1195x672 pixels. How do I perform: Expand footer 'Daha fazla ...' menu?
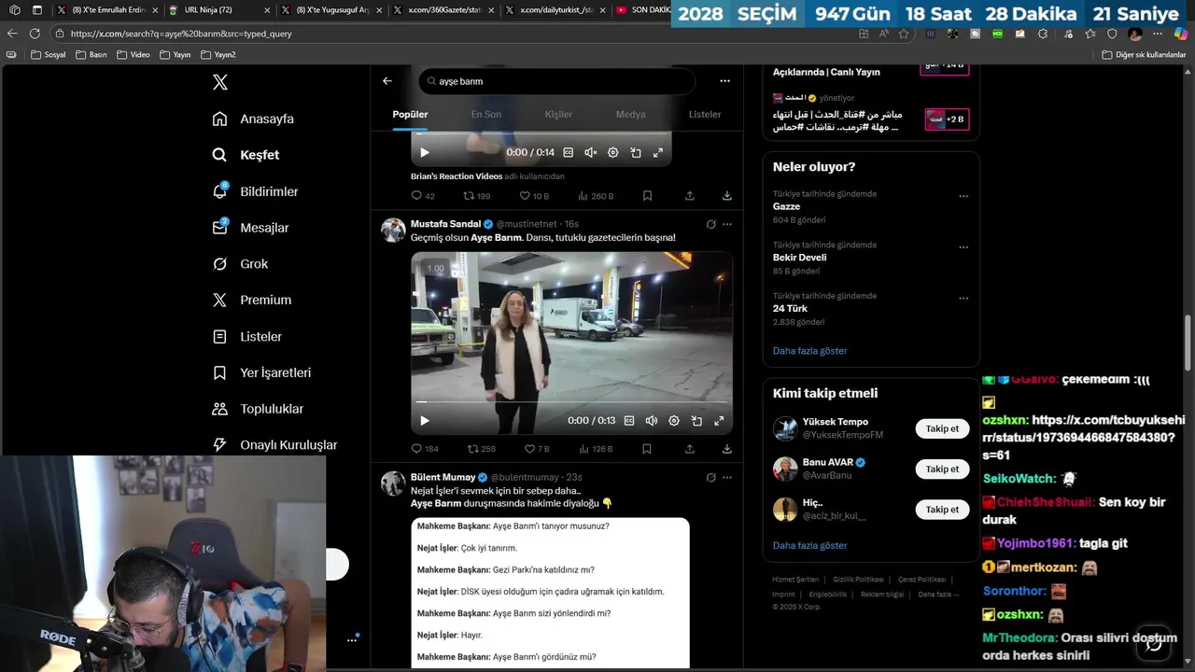[x=938, y=595]
